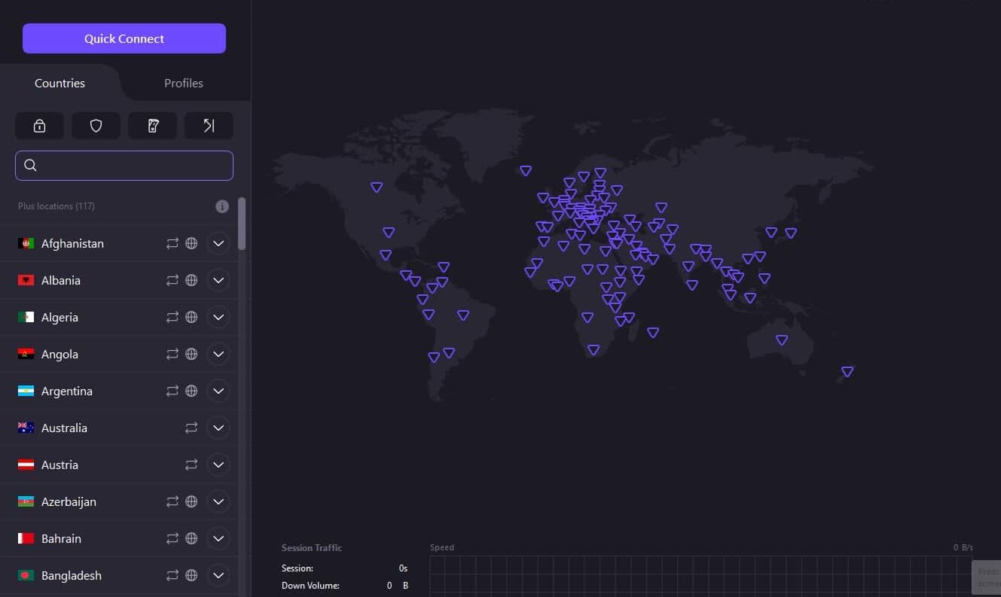Expand the Afghanistan server list
This screenshot has width=1001, height=597.
pyautogui.click(x=218, y=243)
